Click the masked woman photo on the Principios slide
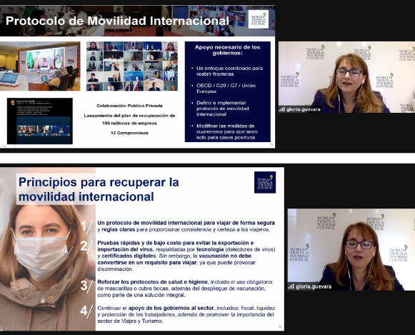 [48, 249]
